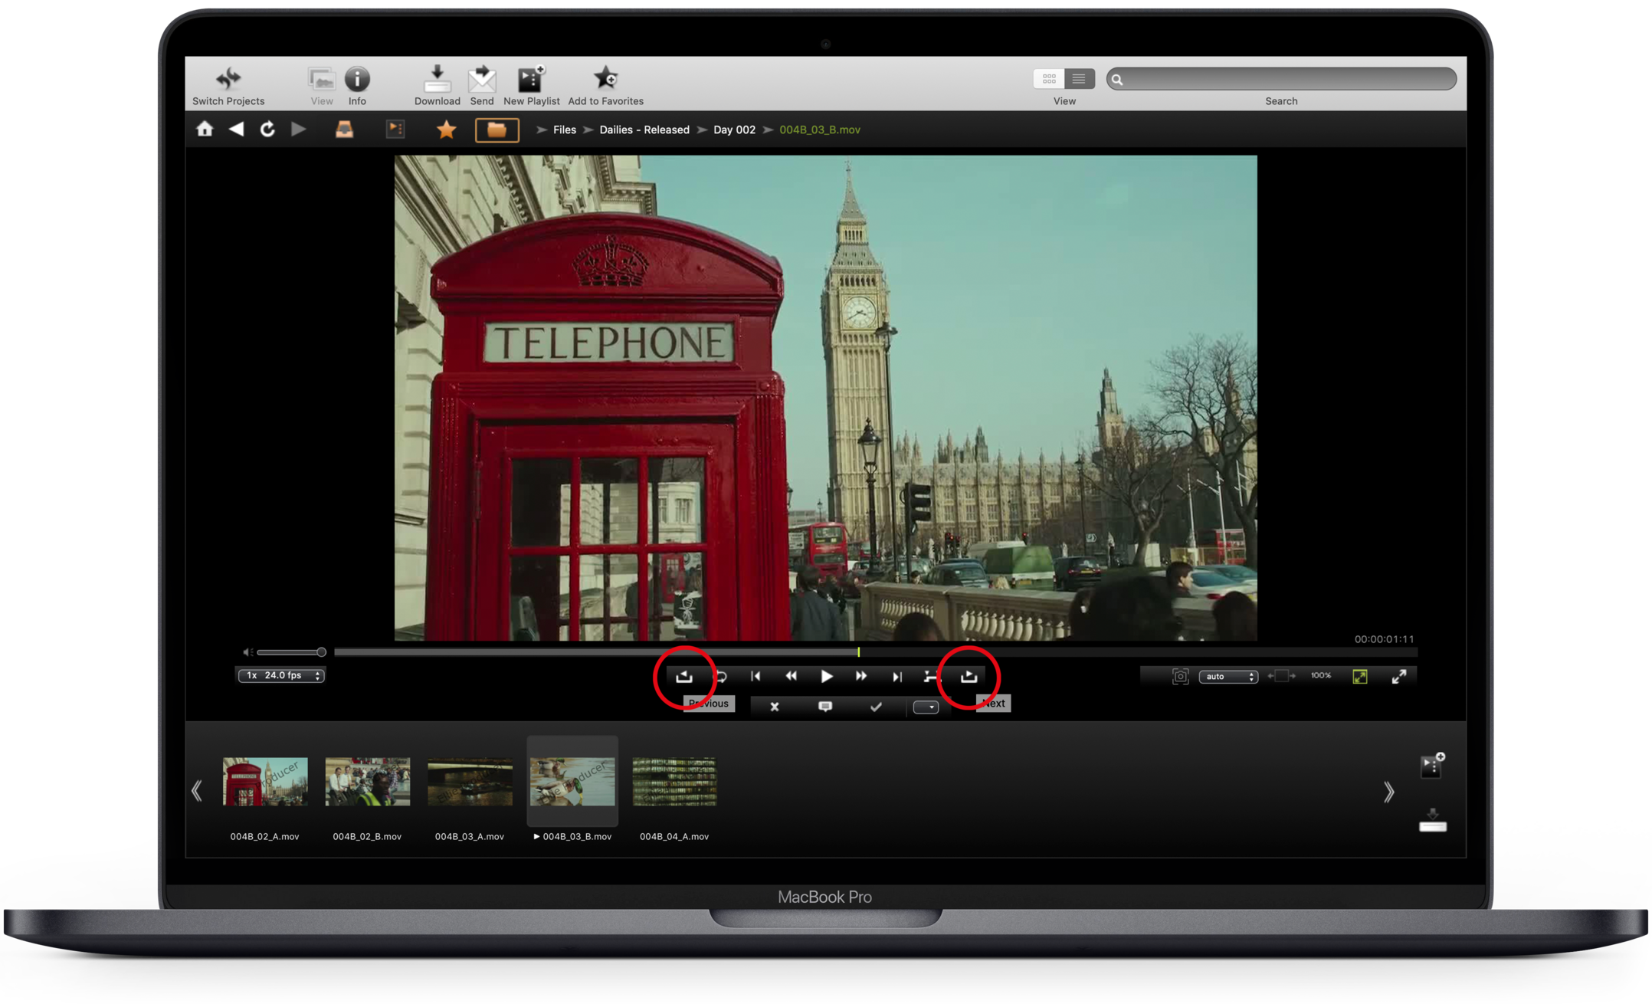This screenshot has height=1004, width=1652.
Task: Go to the Home folder
Action: (205, 129)
